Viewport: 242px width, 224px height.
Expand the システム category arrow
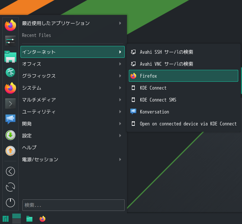coord(120,88)
